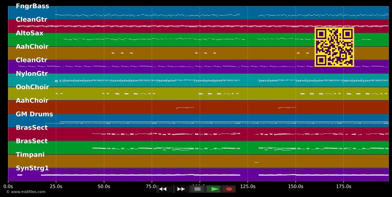
Task: Stop playback with the gray square button
Action: click(197, 189)
